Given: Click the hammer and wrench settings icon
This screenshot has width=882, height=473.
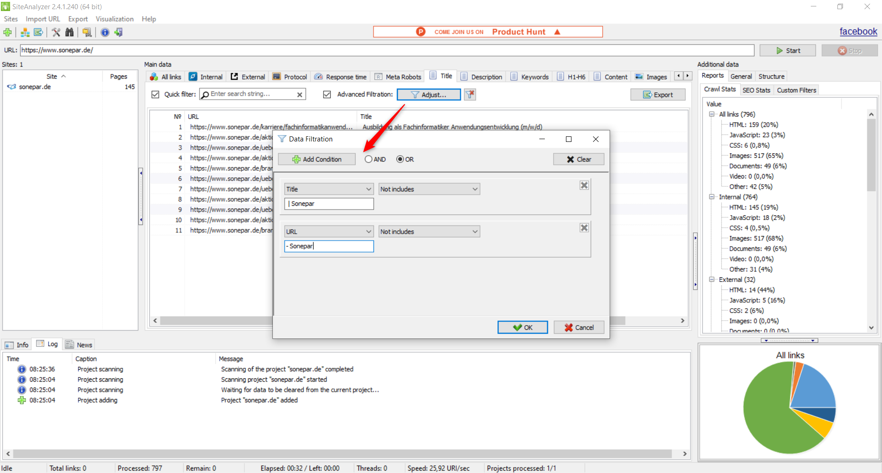Looking at the screenshot, I should click(x=56, y=32).
